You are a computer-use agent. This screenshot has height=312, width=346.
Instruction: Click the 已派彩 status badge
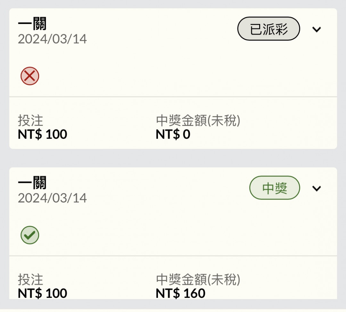[x=268, y=29]
